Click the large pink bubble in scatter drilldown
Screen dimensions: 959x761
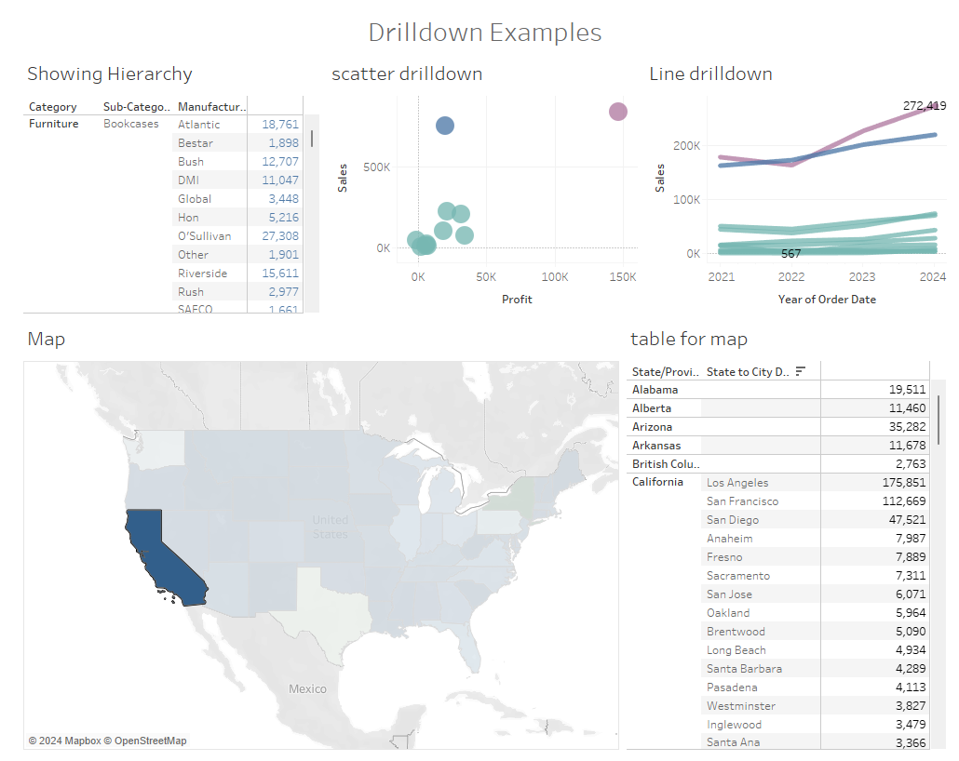[617, 111]
